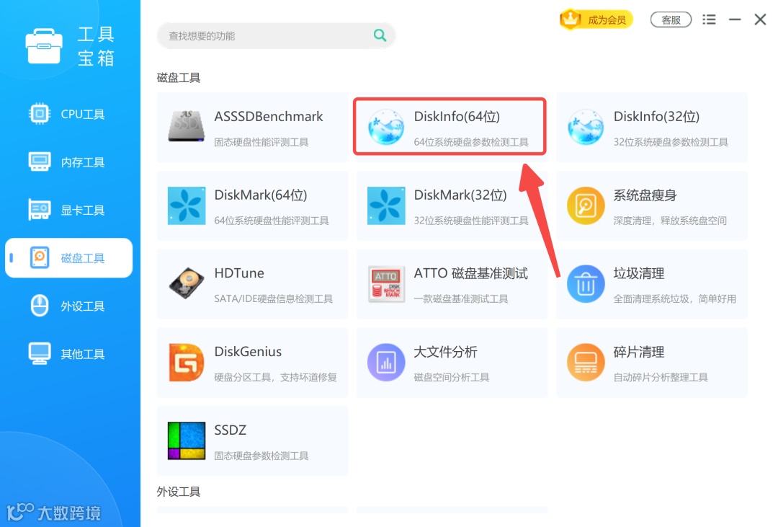
Task: Minimize the toolbox window
Action: pyautogui.click(x=735, y=19)
